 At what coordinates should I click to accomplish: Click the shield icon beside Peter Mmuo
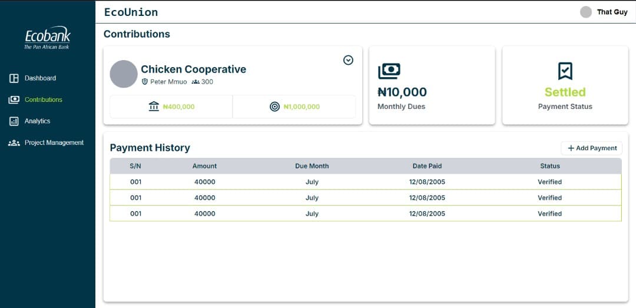pos(145,82)
